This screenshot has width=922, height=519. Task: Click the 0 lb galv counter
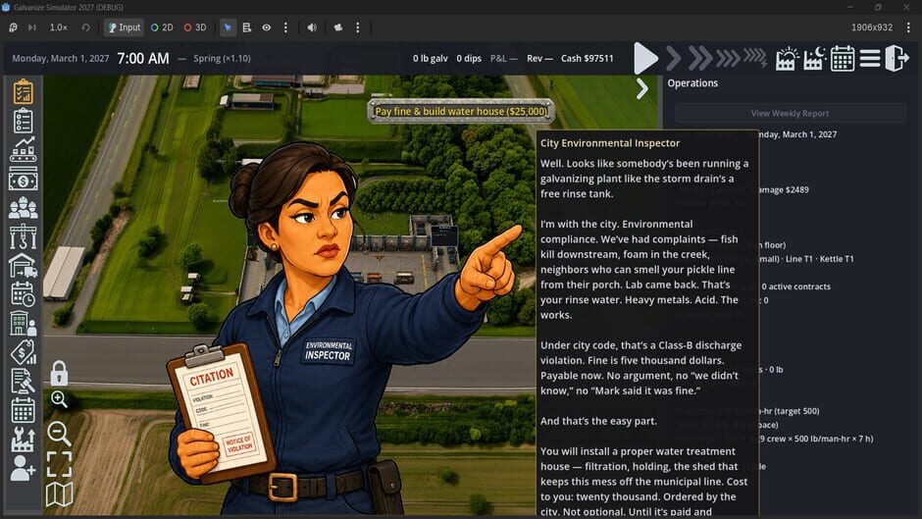pos(430,58)
